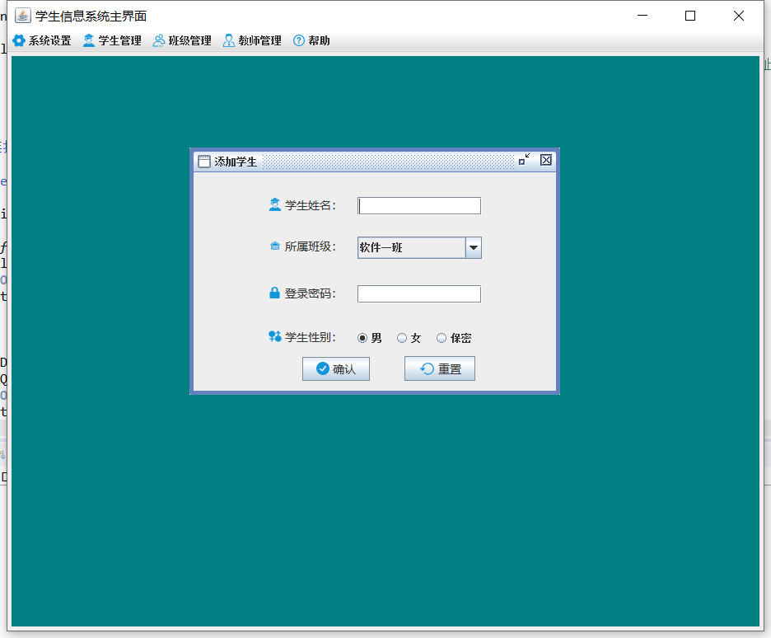The image size is (771, 638).
Task: Select the 男 gender radio button
Action: [361, 337]
